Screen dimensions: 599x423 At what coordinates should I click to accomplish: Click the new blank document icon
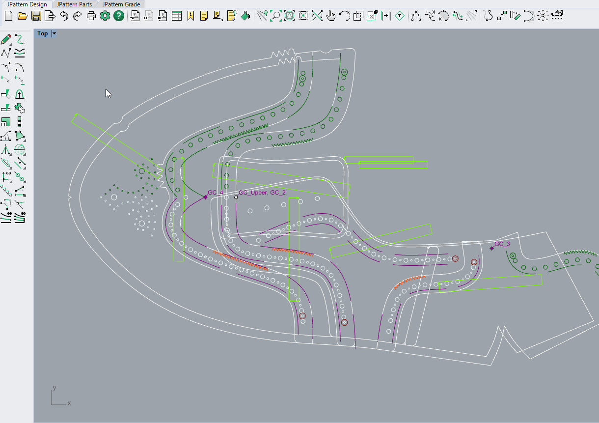click(8, 16)
